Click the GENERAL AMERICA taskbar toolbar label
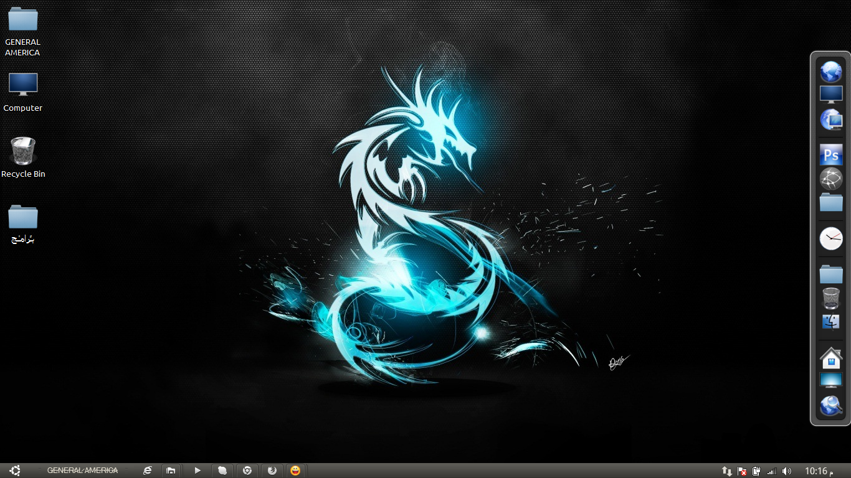Viewport: 851px width, 478px height. (82, 471)
